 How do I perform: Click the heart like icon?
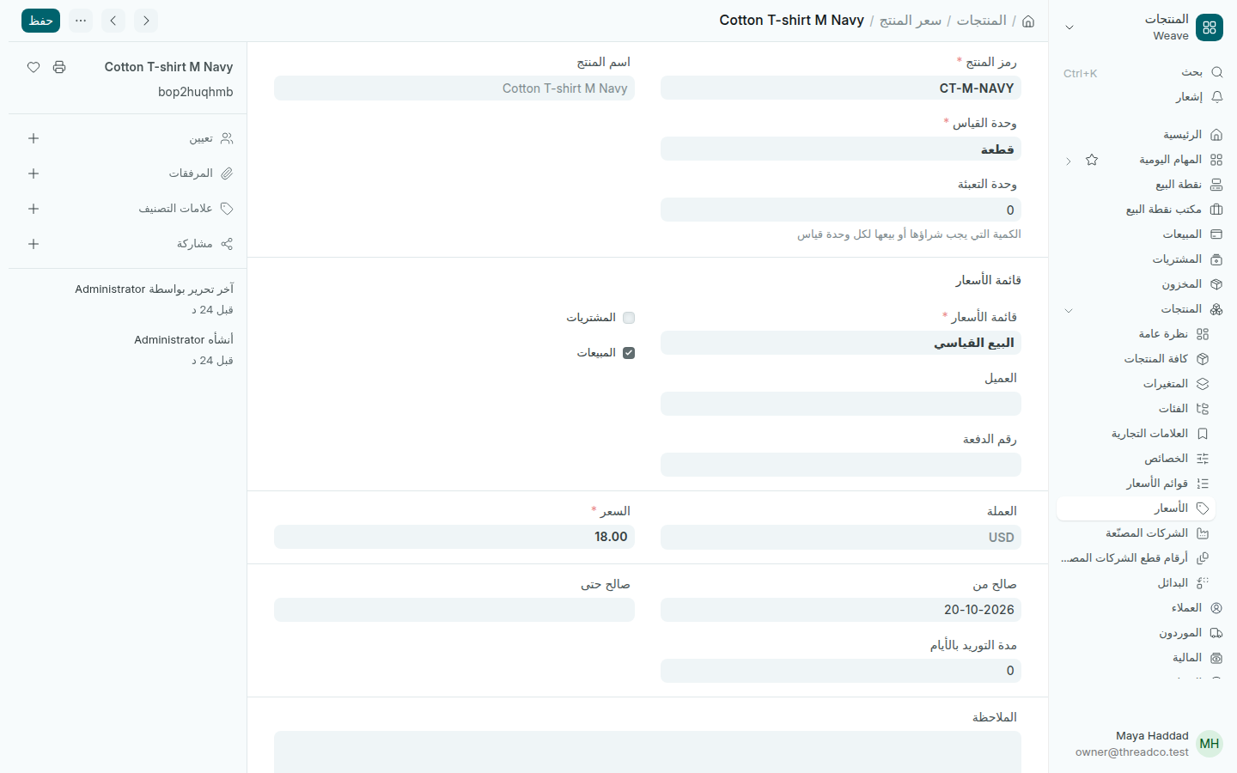point(34,67)
